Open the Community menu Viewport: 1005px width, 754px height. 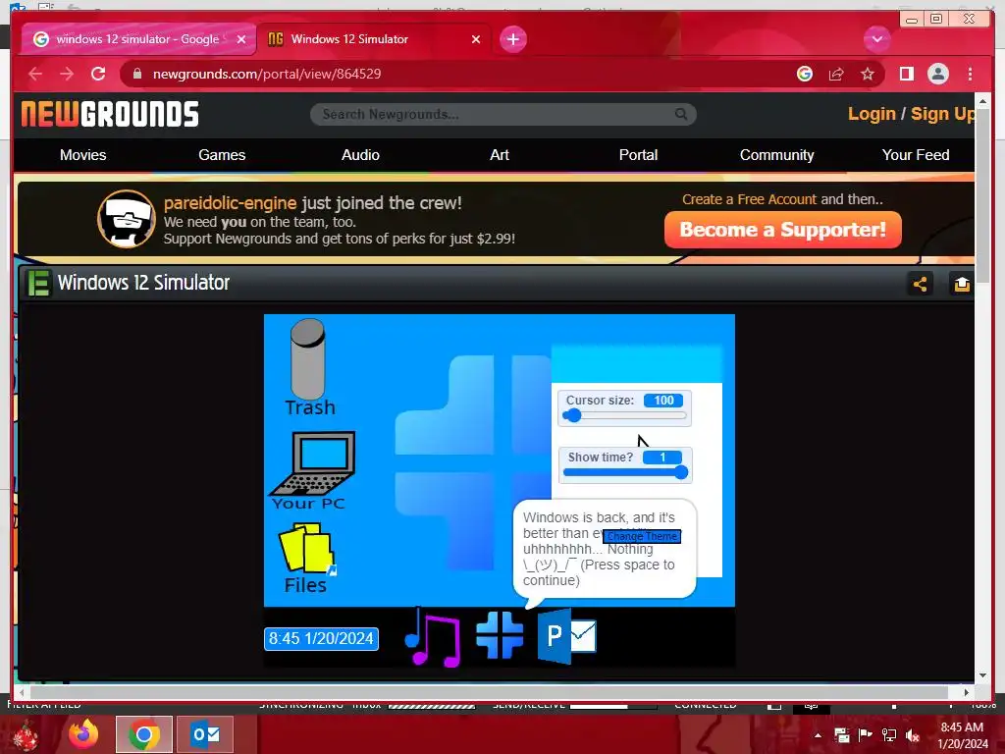pyautogui.click(x=777, y=155)
